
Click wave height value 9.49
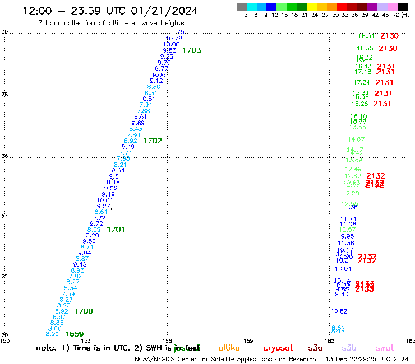click(x=128, y=147)
